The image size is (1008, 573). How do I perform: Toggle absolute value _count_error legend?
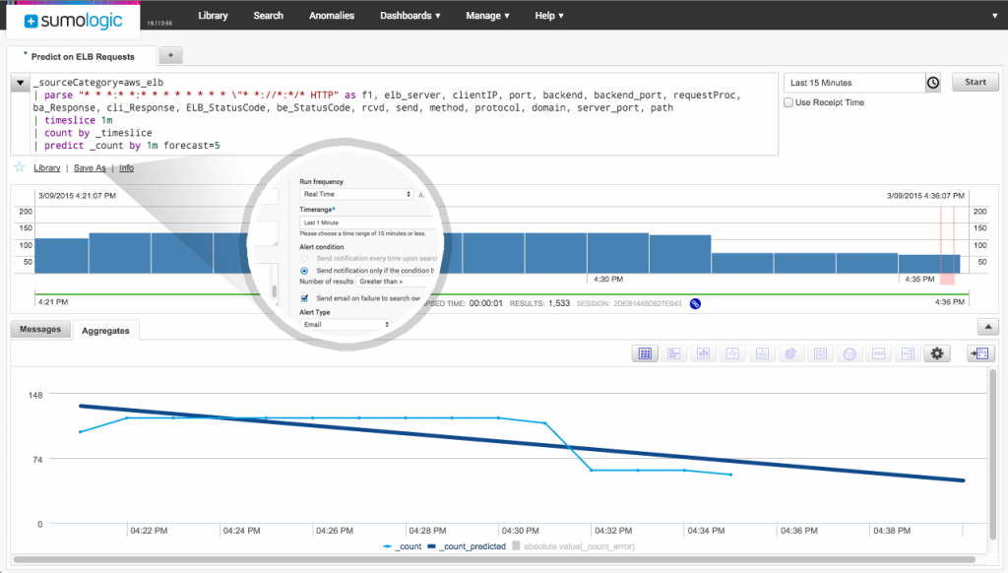(574, 546)
